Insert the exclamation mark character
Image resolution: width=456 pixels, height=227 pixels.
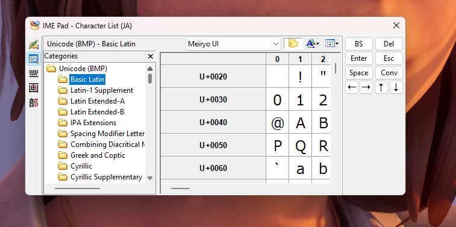300,76
